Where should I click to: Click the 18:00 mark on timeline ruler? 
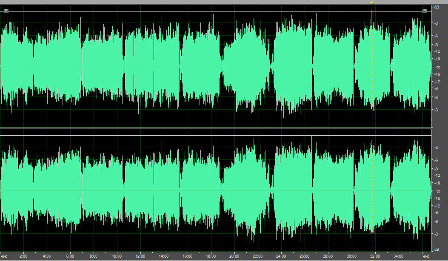coord(211,256)
